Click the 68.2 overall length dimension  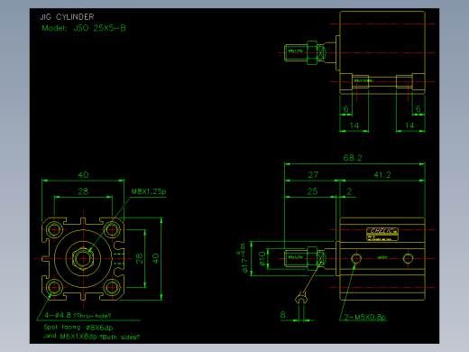click(353, 158)
